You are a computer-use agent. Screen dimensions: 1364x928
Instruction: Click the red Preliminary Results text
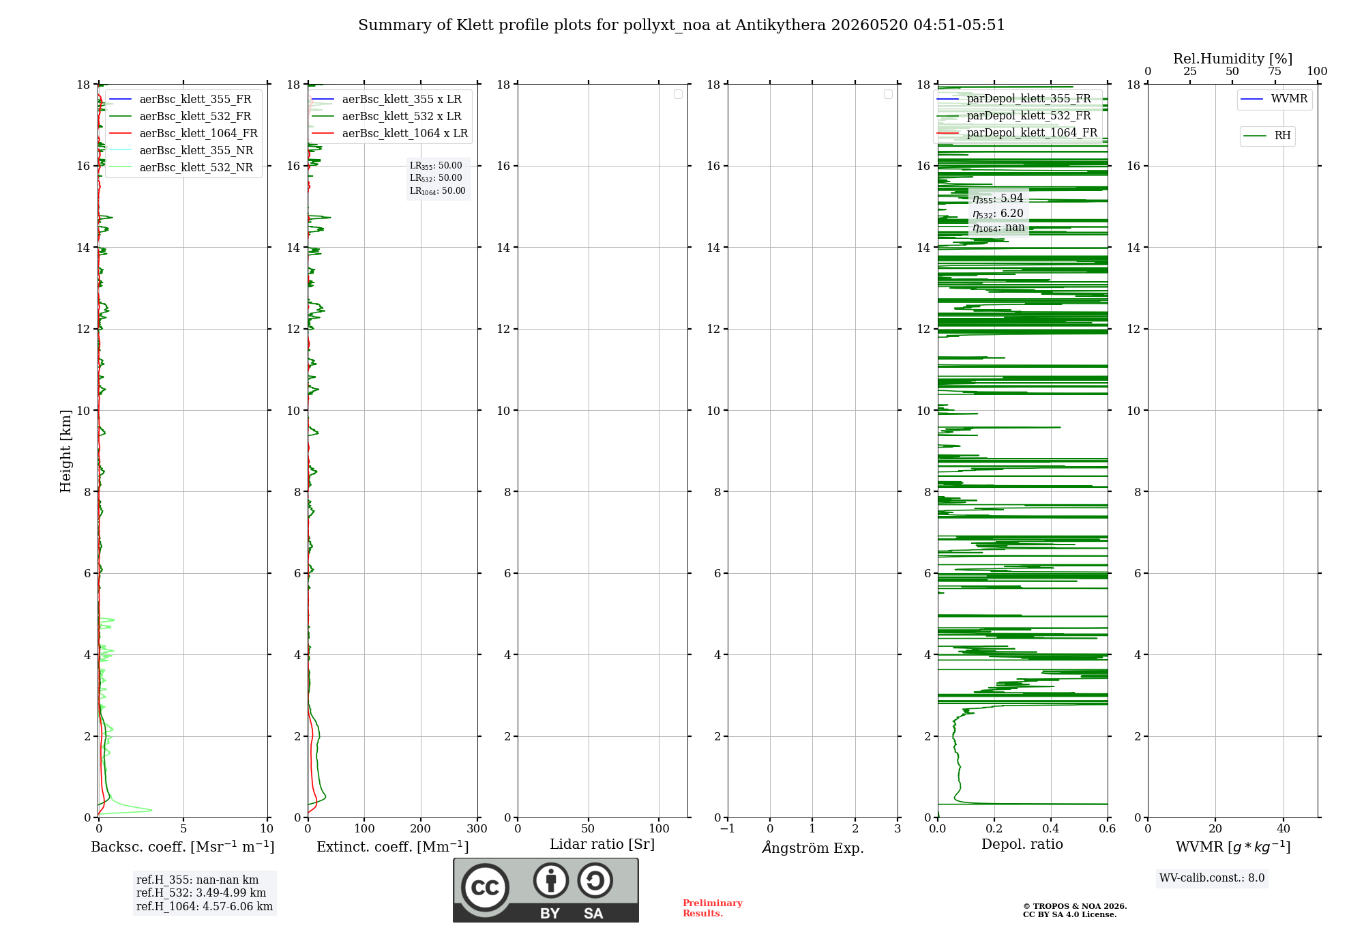713,908
